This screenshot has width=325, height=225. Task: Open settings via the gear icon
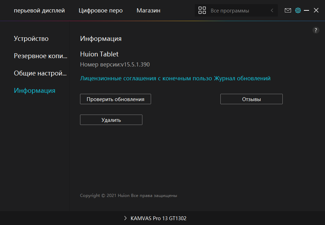pyautogui.click(x=298, y=10)
